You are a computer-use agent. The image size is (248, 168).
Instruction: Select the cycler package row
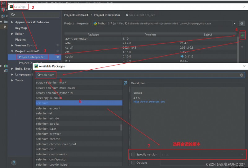click(x=150, y=56)
